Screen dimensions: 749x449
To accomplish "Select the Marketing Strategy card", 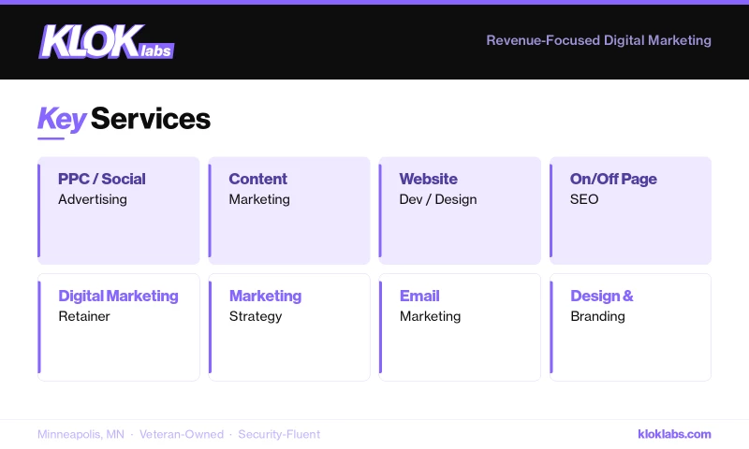I will pos(289,327).
